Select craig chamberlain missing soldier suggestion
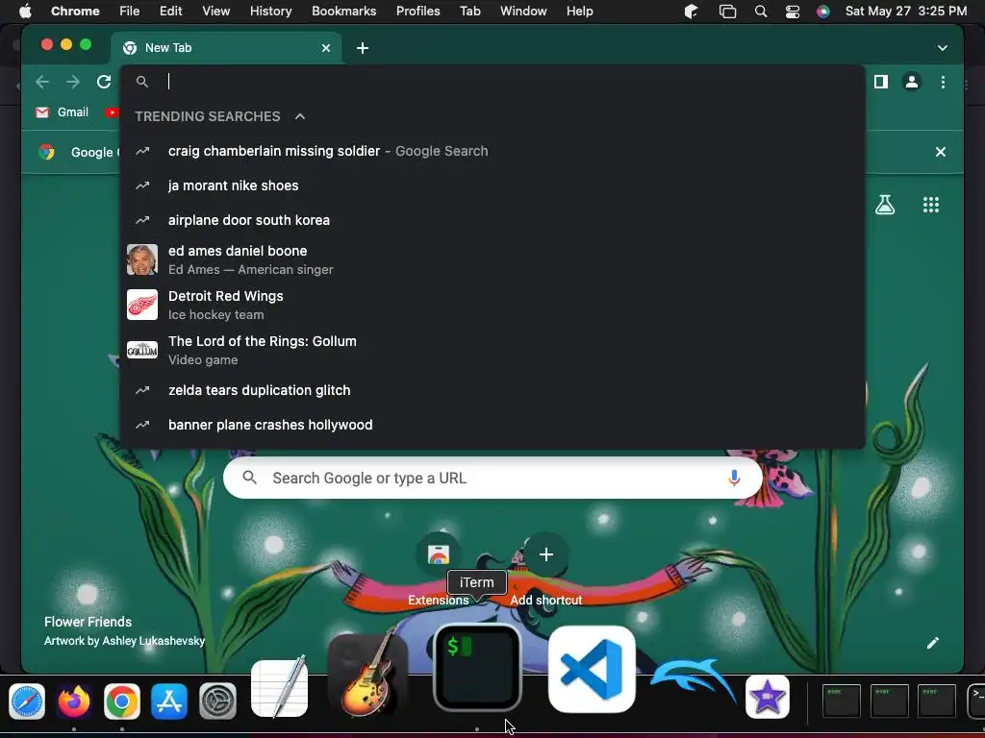The width and height of the screenshot is (985, 738). click(493, 151)
